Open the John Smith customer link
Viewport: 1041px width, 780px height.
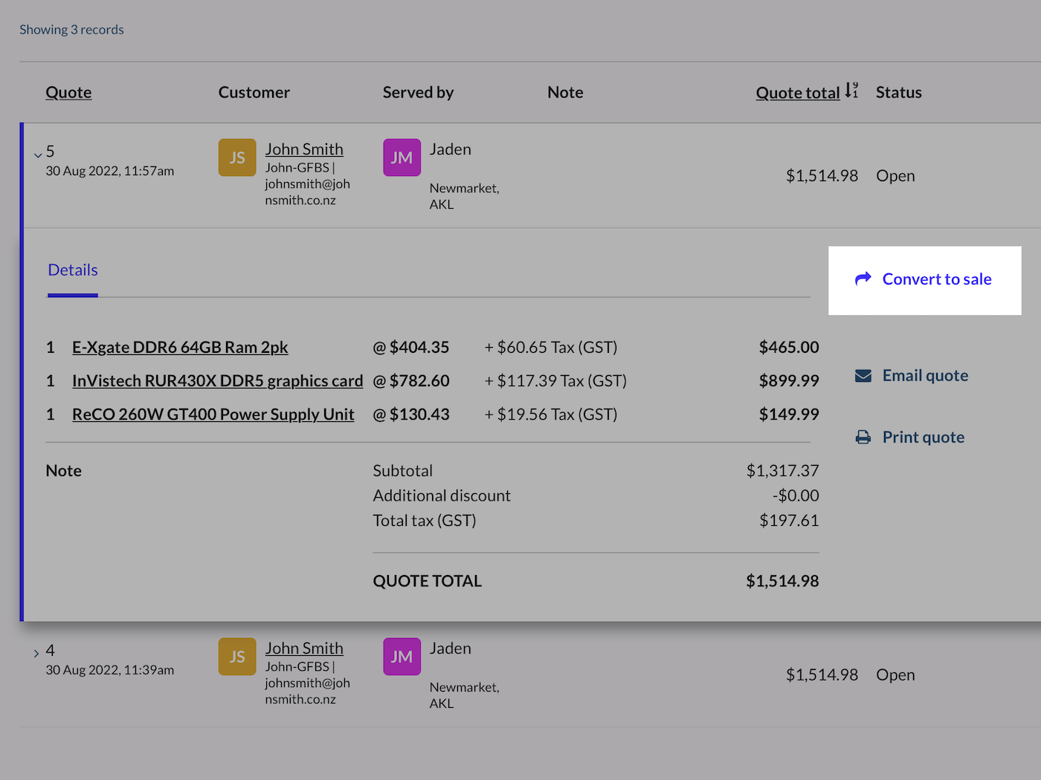pyautogui.click(x=304, y=149)
